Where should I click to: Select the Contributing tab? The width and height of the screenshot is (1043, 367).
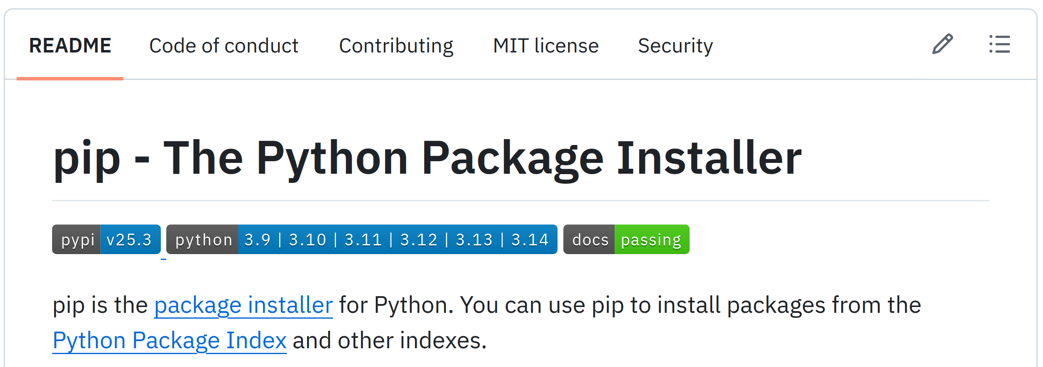click(396, 45)
